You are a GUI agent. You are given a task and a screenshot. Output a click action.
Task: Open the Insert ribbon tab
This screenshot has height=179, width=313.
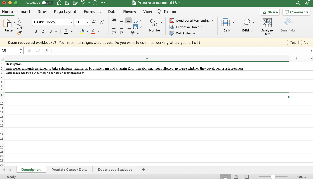(x=25, y=12)
